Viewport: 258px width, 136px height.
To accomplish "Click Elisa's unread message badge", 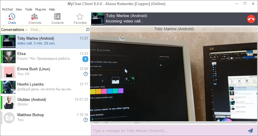I will [85, 59].
